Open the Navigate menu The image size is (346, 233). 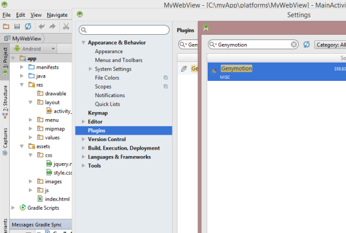point(57,14)
